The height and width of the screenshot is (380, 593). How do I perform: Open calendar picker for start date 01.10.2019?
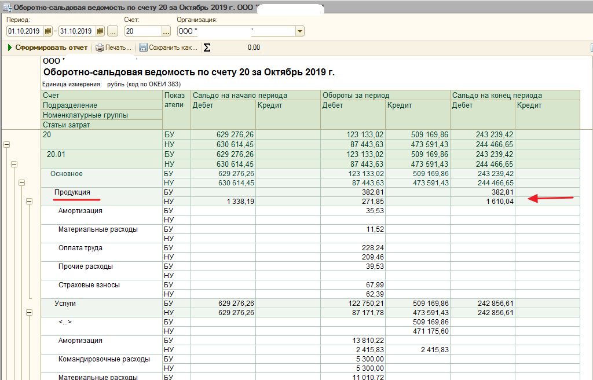point(48,31)
